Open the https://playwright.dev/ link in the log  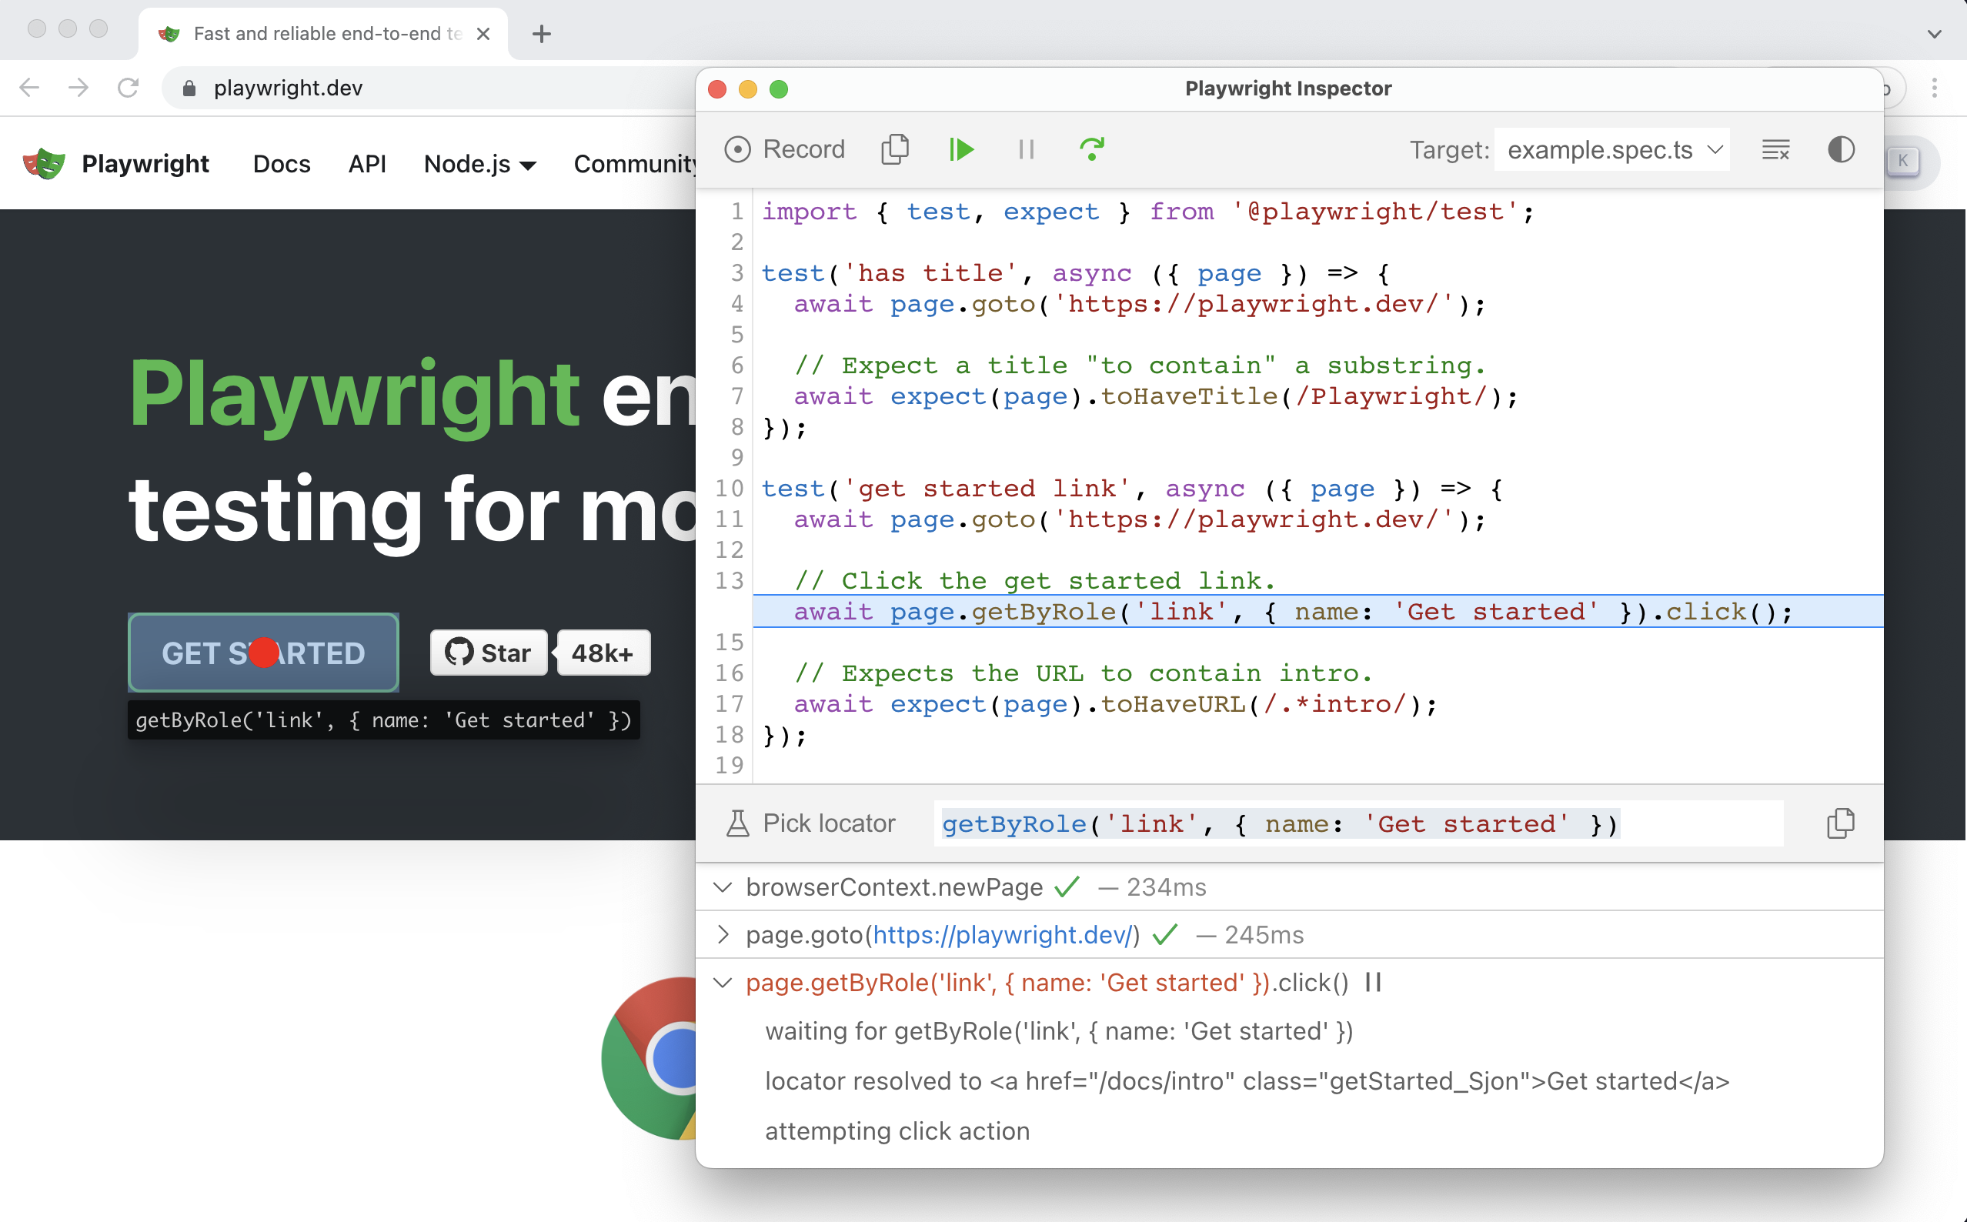[x=1002, y=935]
